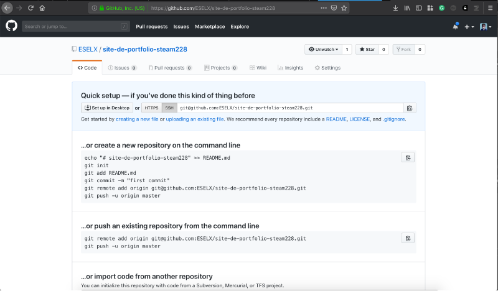Select SSH clone URL option
This screenshot has height=291, width=498.
(169, 108)
